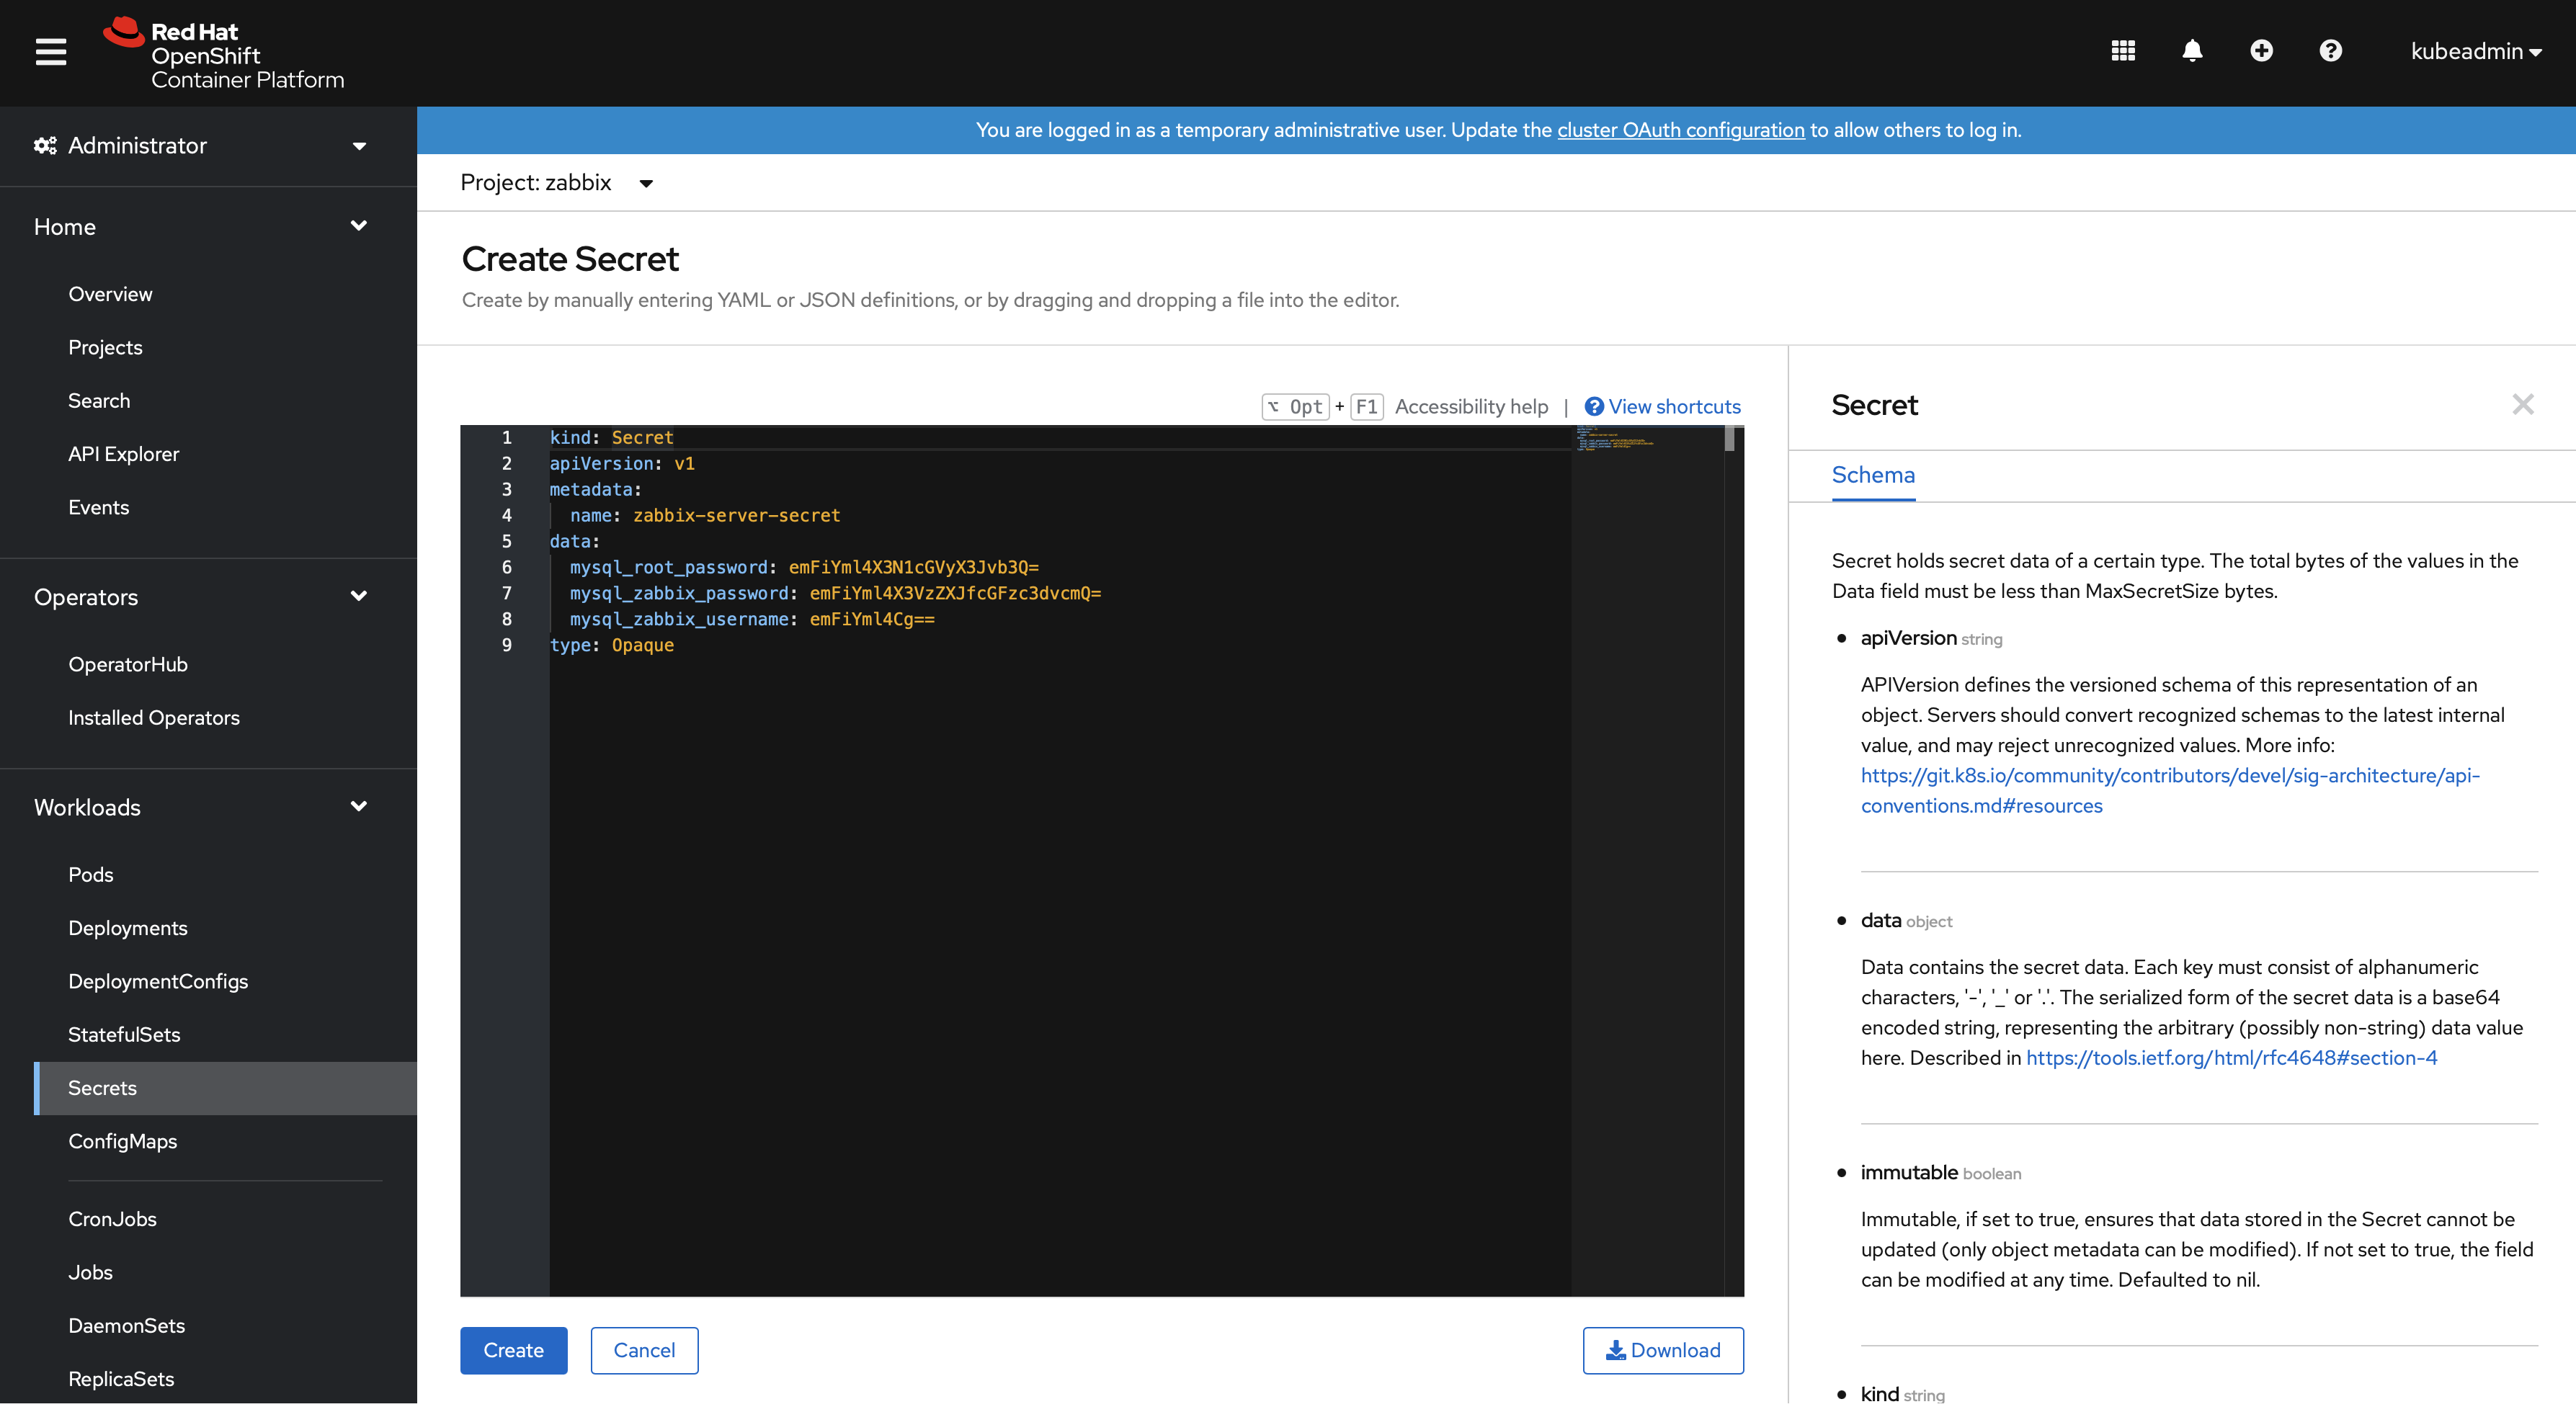Image resolution: width=2576 pixels, height=1412 pixels.
Task: Click line number 5 in gutter
Action: point(506,542)
